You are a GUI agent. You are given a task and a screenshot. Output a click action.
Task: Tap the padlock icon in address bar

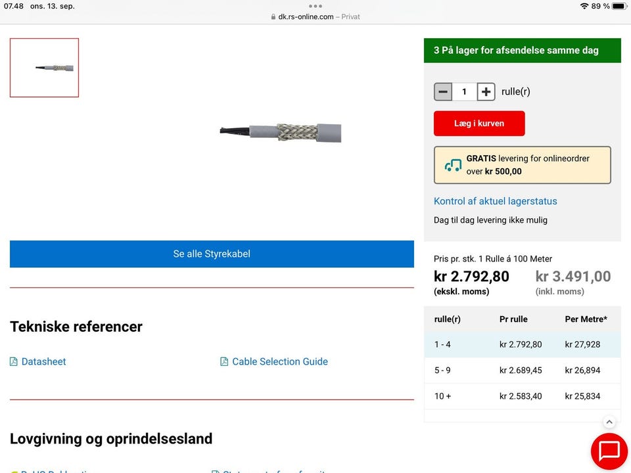tap(273, 16)
